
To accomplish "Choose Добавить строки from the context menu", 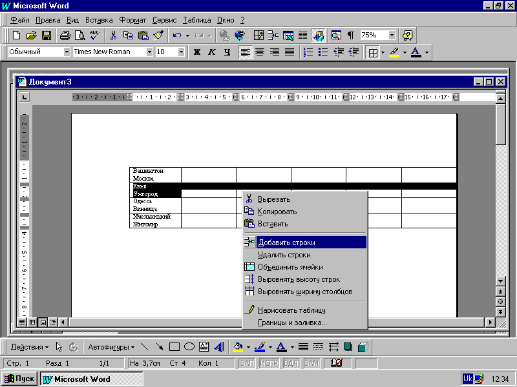I will tap(305, 243).
